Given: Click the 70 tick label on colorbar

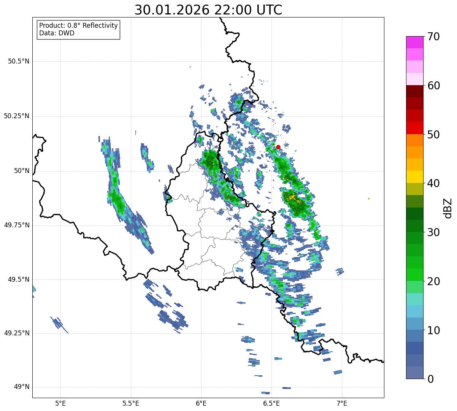Looking at the screenshot, I should (x=434, y=36).
